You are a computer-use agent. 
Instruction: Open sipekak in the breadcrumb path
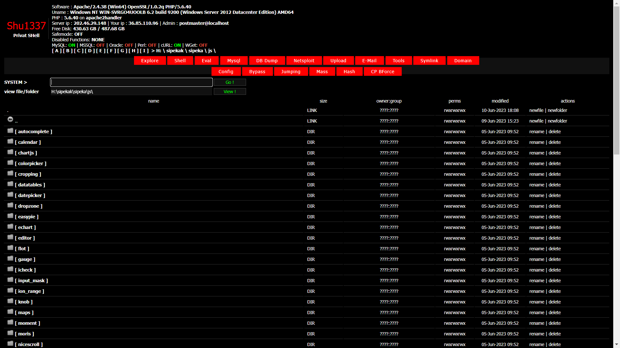coord(175,51)
